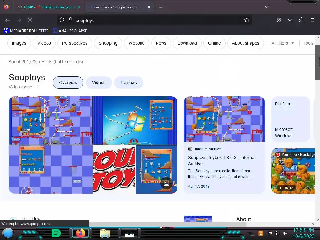Click the Internet Archive source icon
The height and width of the screenshot is (240, 320).
tap(190, 149)
